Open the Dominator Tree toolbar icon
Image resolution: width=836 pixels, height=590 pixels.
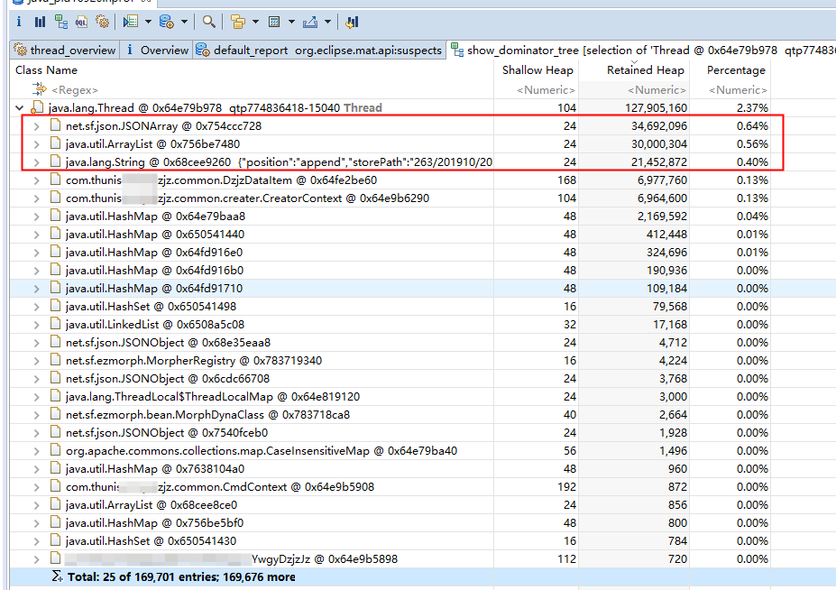61,22
